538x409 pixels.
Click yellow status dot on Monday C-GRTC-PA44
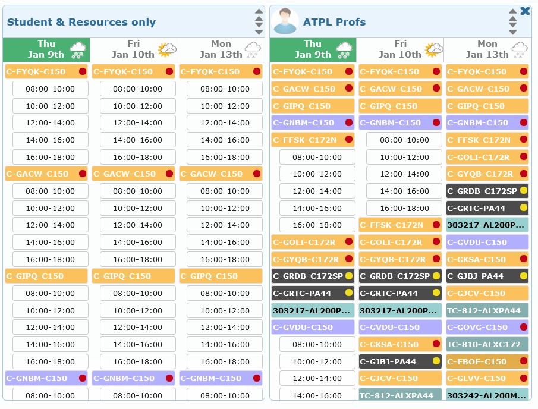pos(524,208)
